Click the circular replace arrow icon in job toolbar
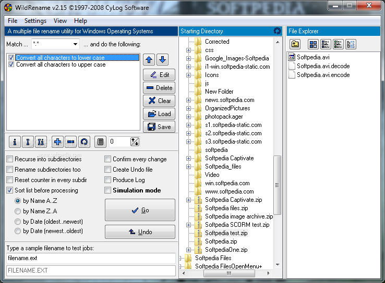 [84, 141]
